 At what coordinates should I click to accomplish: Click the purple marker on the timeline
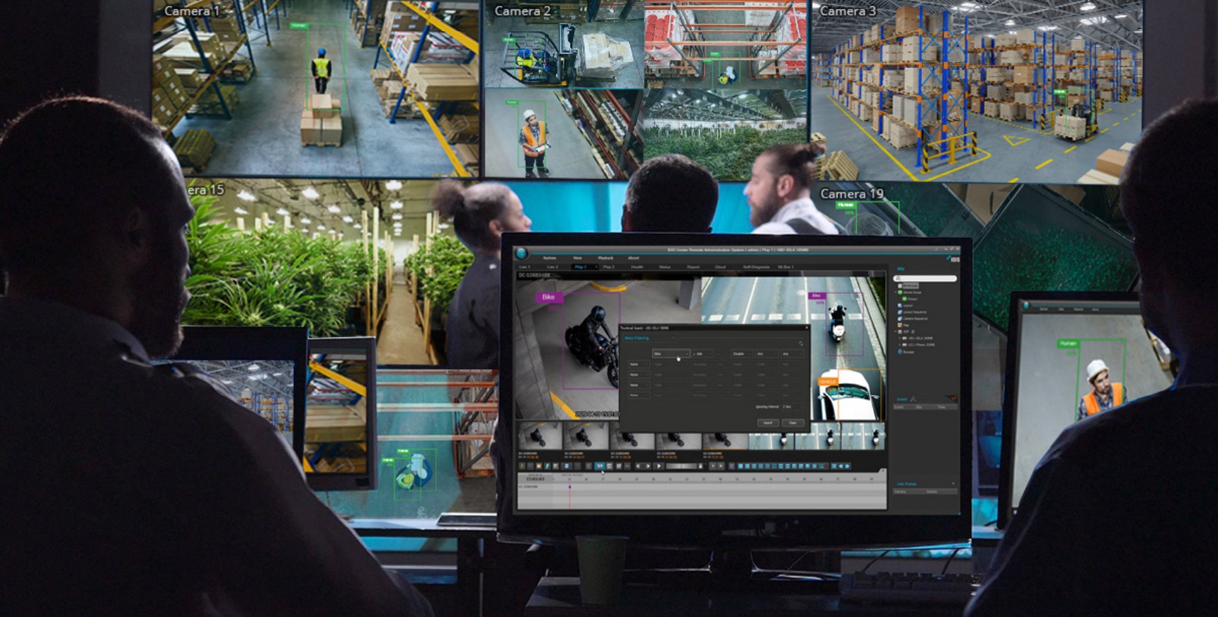tap(570, 487)
